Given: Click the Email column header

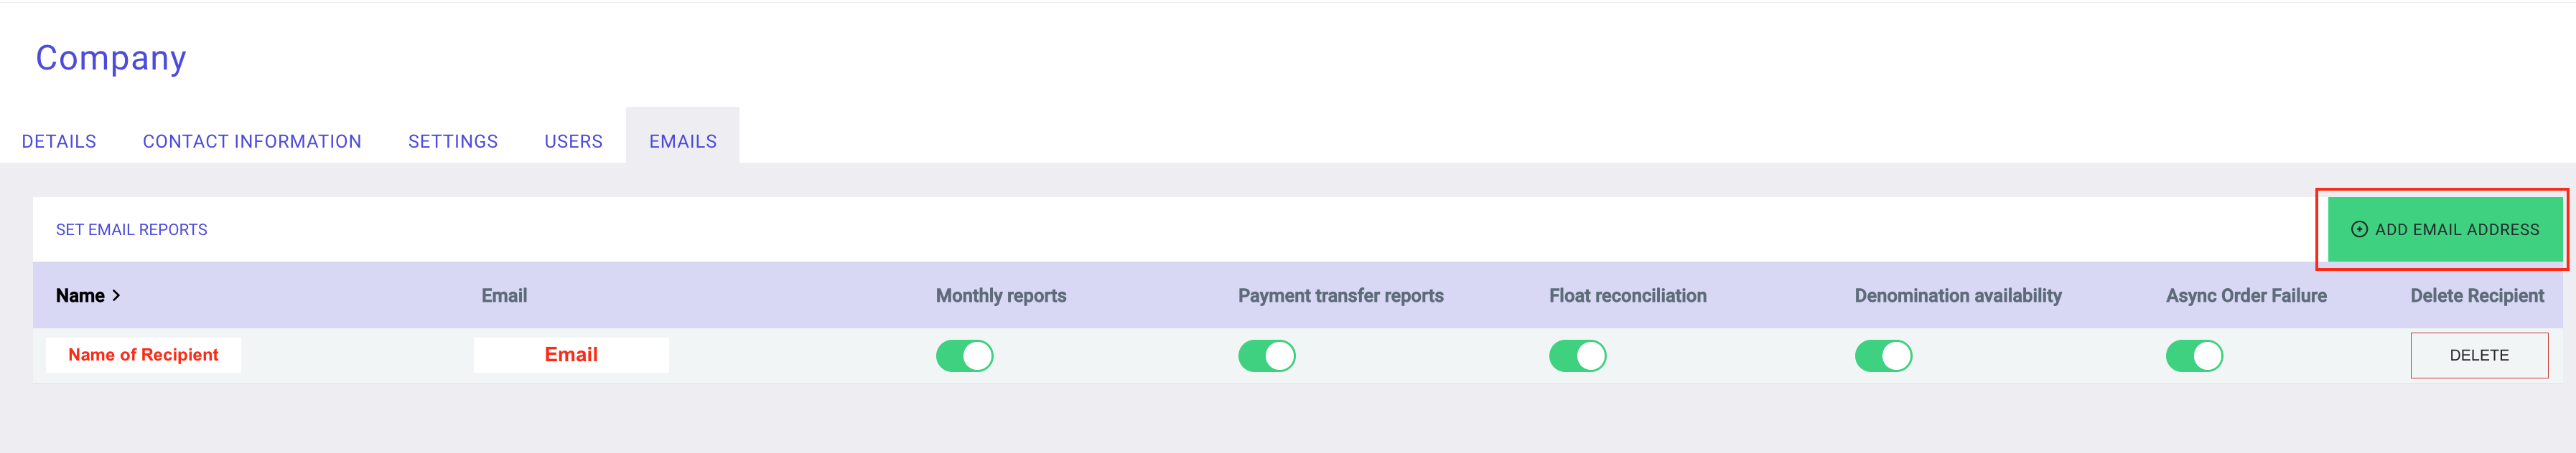Looking at the screenshot, I should coord(504,295).
